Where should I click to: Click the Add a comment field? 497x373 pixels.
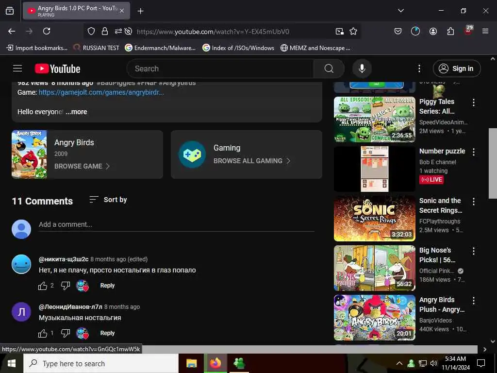pyautogui.click(x=176, y=224)
